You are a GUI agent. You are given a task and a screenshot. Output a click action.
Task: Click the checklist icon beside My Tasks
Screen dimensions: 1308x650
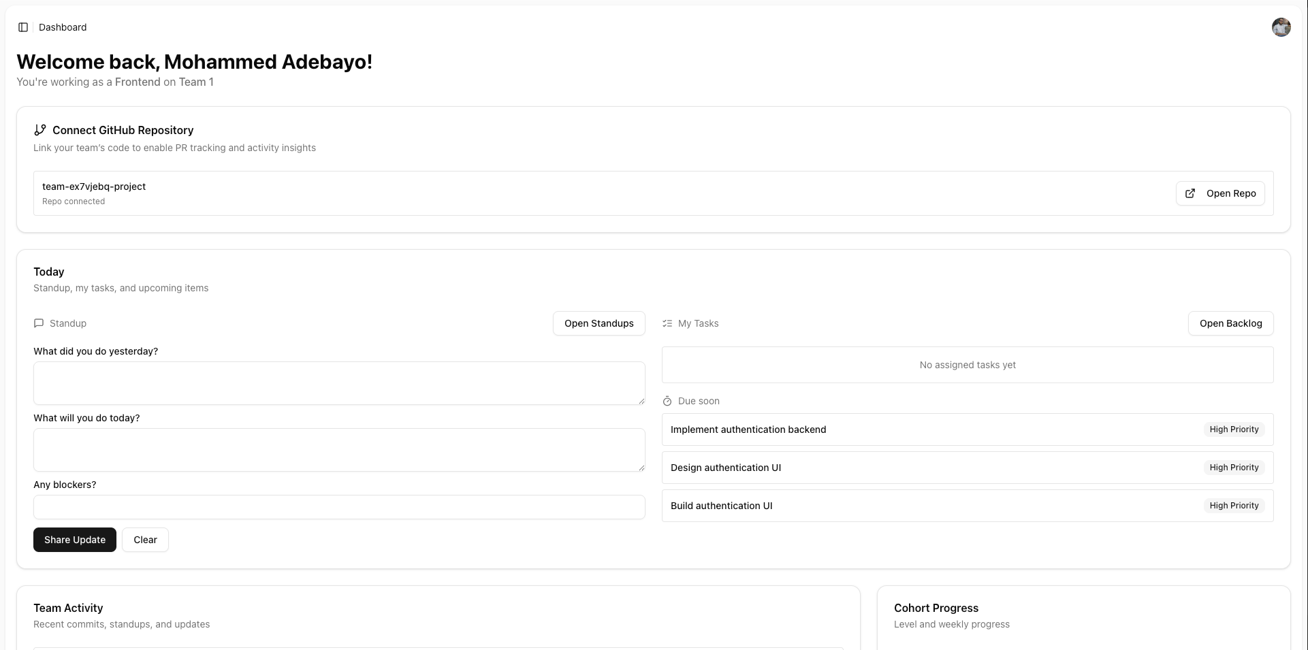(x=666, y=323)
